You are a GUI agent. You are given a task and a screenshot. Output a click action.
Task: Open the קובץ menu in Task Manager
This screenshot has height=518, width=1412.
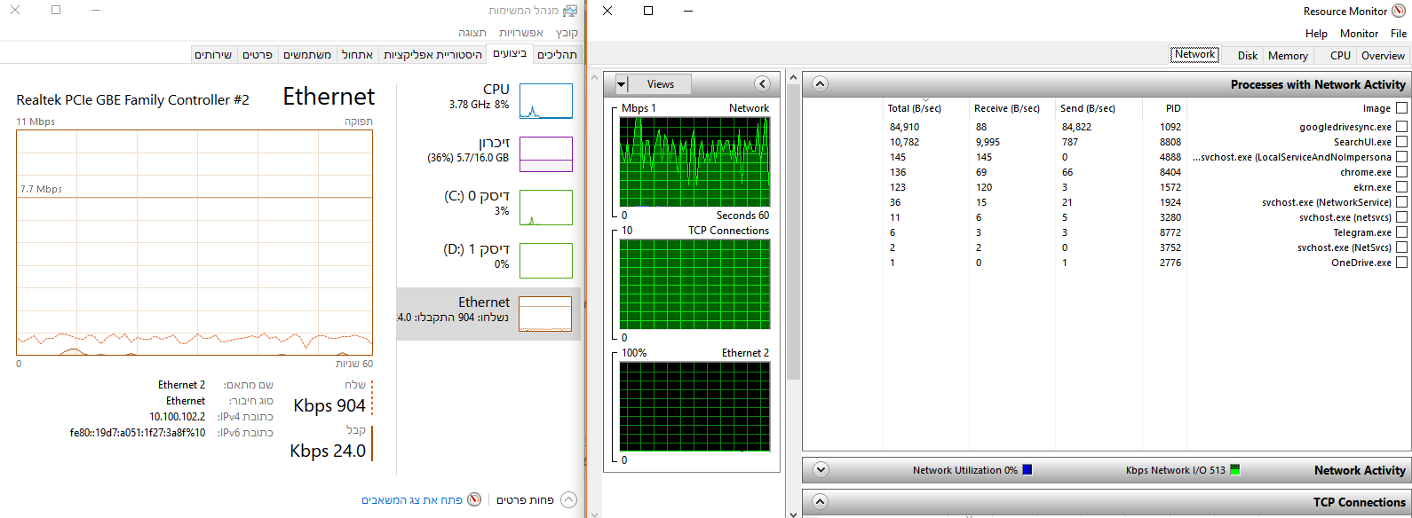(567, 33)
